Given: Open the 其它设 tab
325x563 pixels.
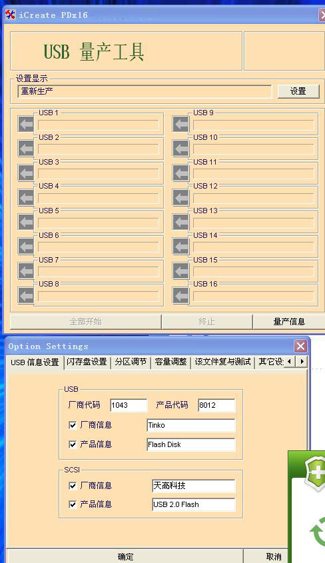Looking at the screenshot, I should 271,362.
